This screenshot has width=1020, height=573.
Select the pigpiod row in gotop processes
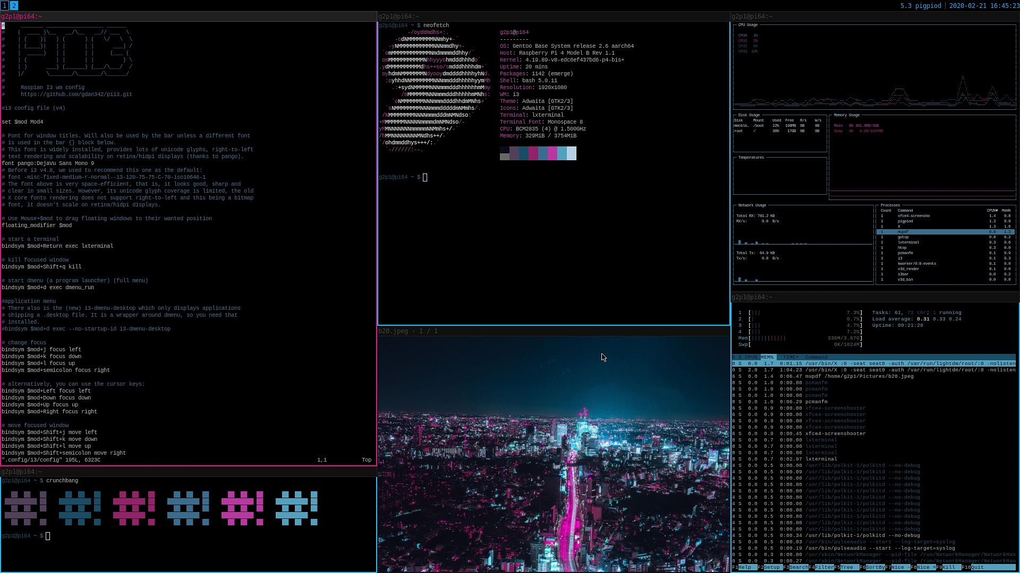946,221
